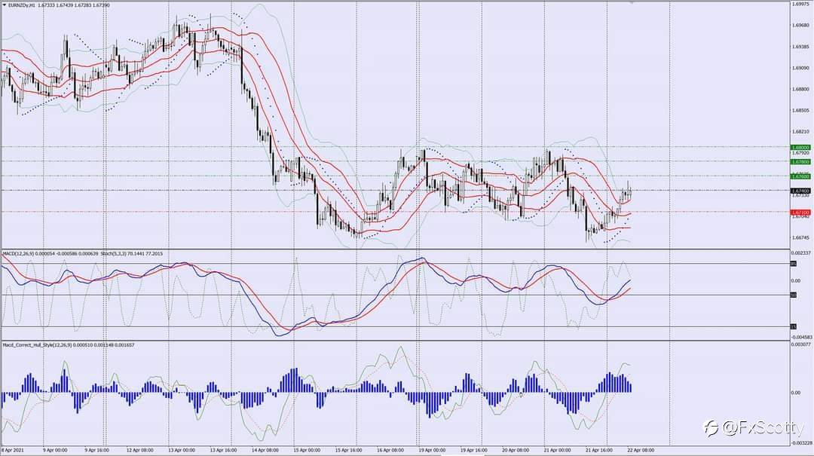Image resolution: width=814 pixels, height=456 pixels.
Task: Select the red 1.67100 price level label
Action: point(800,213)
